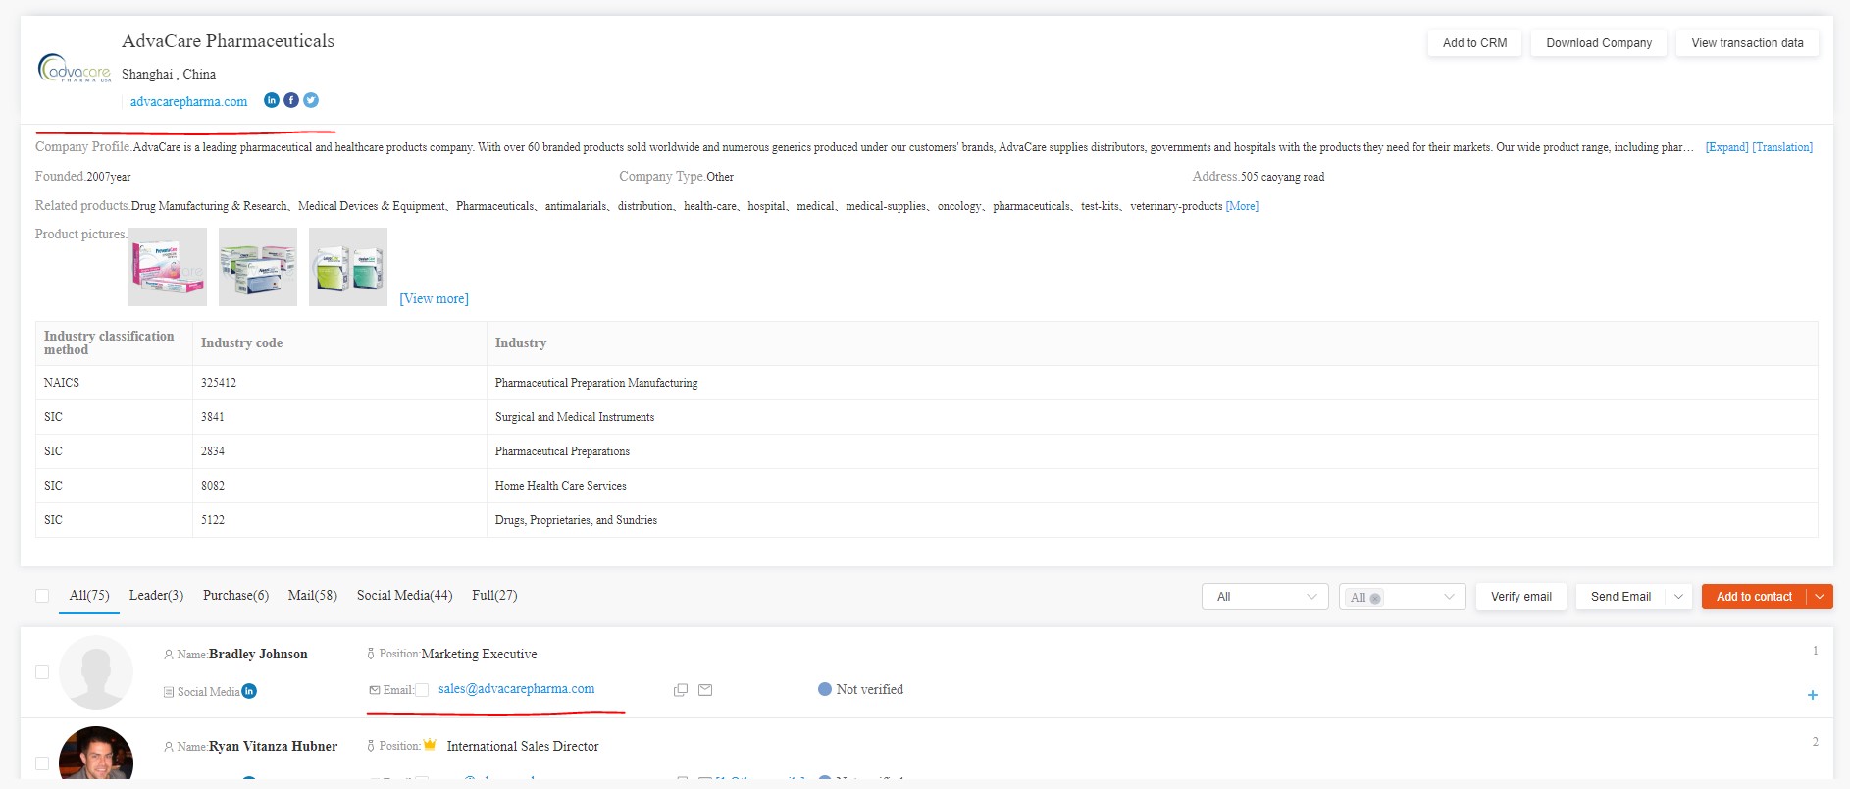
Task: Expand the full company profile text
Action: [x=1726, y=147]
